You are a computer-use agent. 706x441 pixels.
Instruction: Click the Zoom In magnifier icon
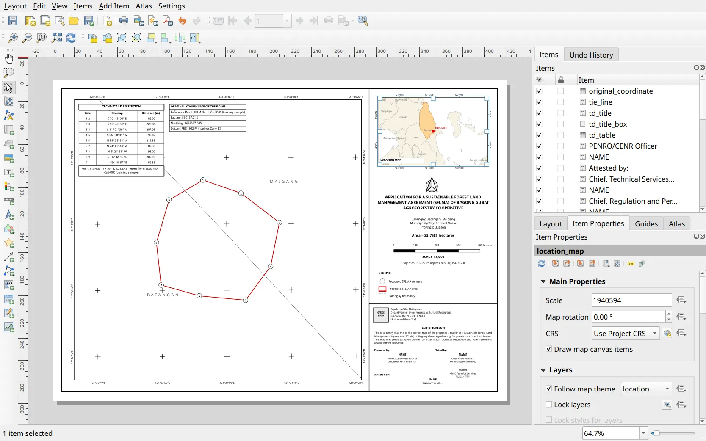[13, 38]
